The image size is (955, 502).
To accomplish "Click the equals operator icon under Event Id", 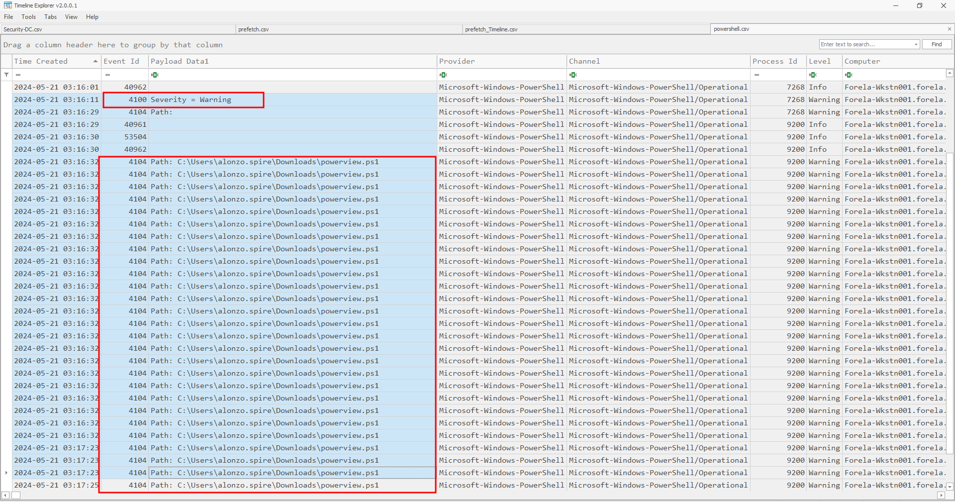I will (x=107, y=75).
